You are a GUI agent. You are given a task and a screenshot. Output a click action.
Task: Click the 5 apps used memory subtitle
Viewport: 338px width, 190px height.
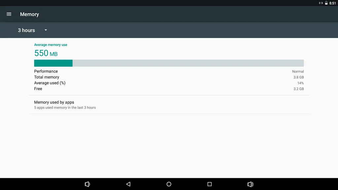coord(65,108)
